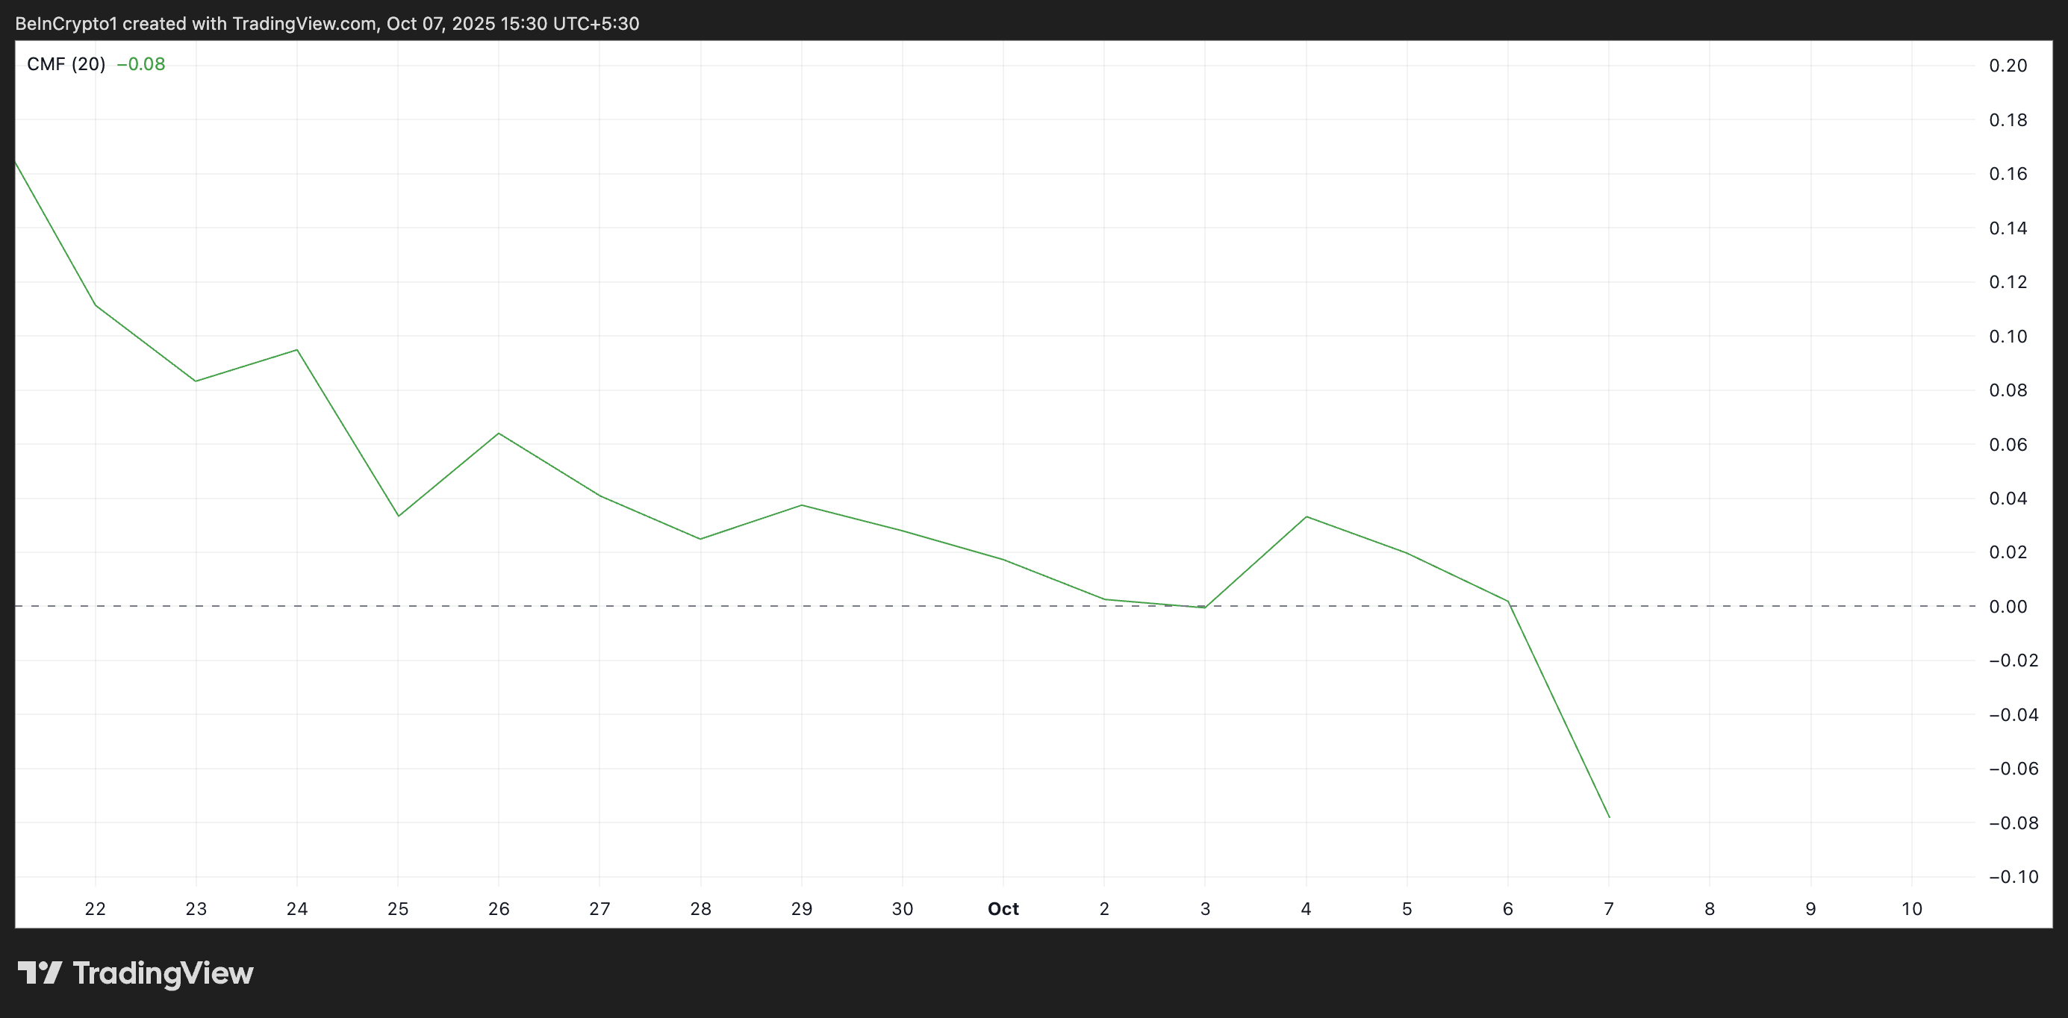2068x1018 pixels.
Task: Click the 0.00 price scale label
Action: click(2007, 606)
